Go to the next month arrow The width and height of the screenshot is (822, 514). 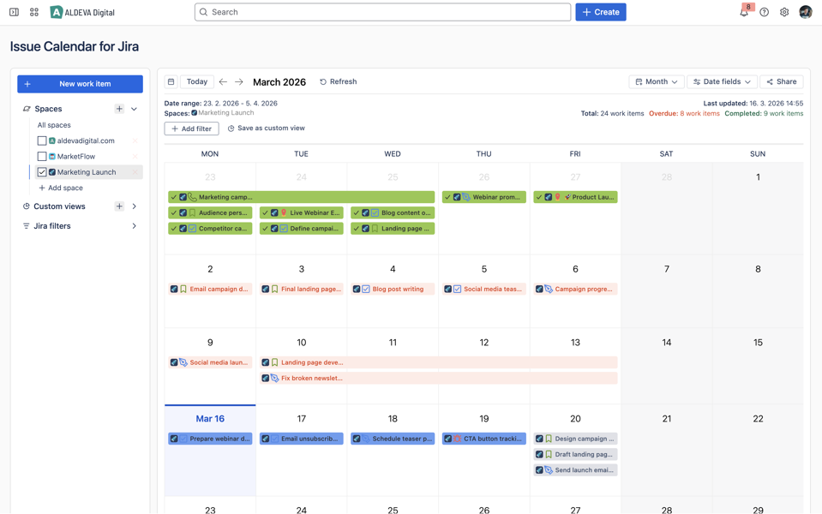pos(239,82)
